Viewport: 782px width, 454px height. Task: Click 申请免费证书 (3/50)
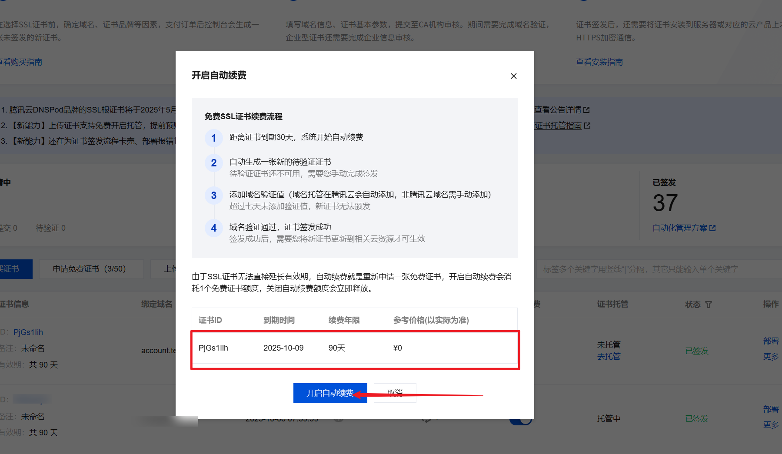(91, 268)
